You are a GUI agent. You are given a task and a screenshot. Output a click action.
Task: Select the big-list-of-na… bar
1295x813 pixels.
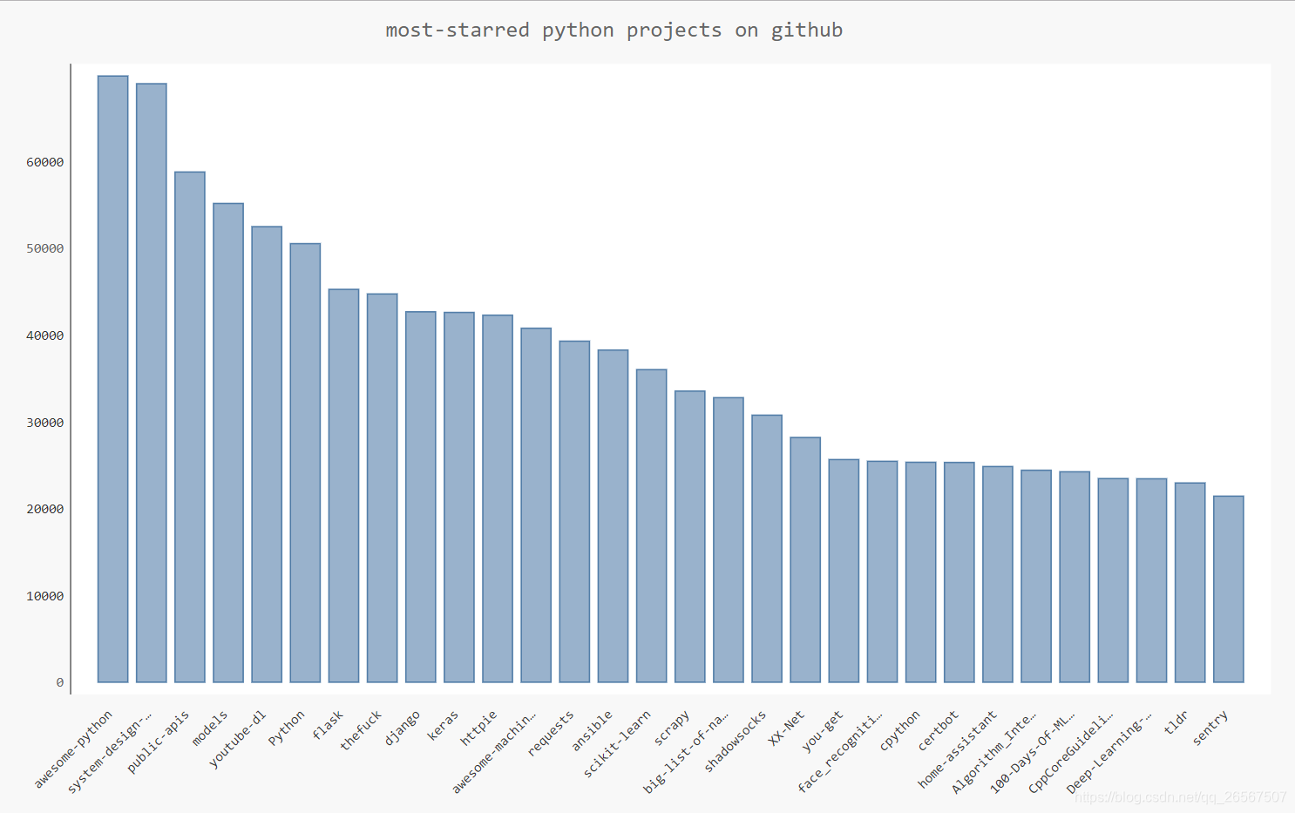(x=729, y=540)
